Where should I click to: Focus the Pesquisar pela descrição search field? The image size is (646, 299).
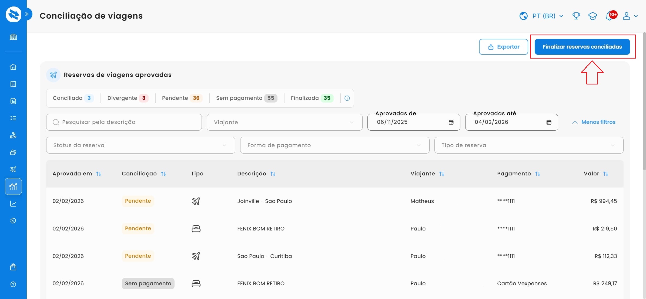127,122
